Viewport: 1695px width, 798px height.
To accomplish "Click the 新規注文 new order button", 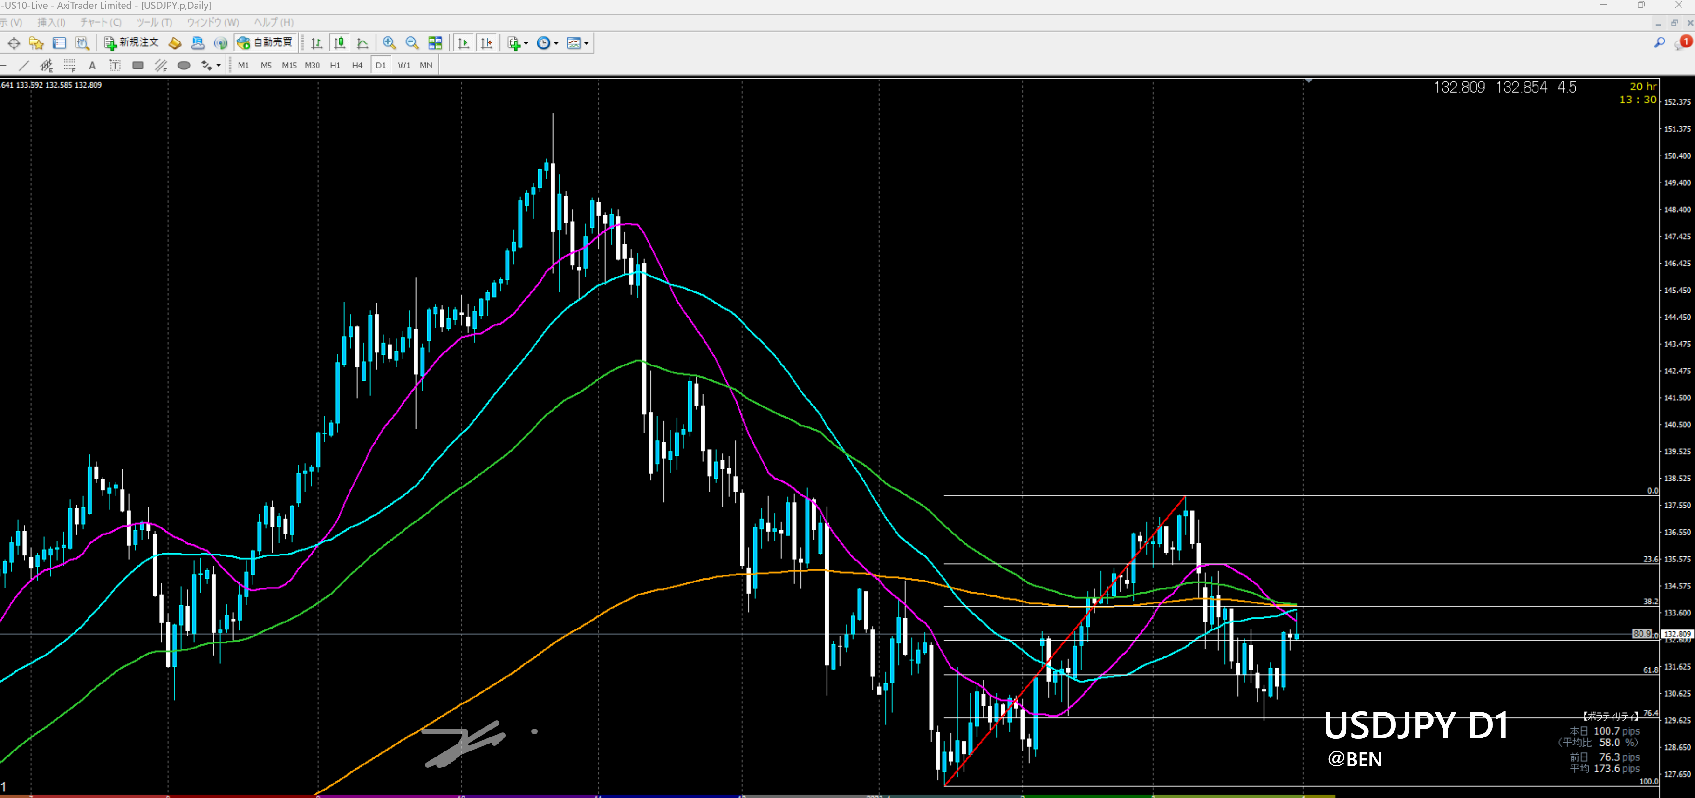I will click(x=131, y=43).
